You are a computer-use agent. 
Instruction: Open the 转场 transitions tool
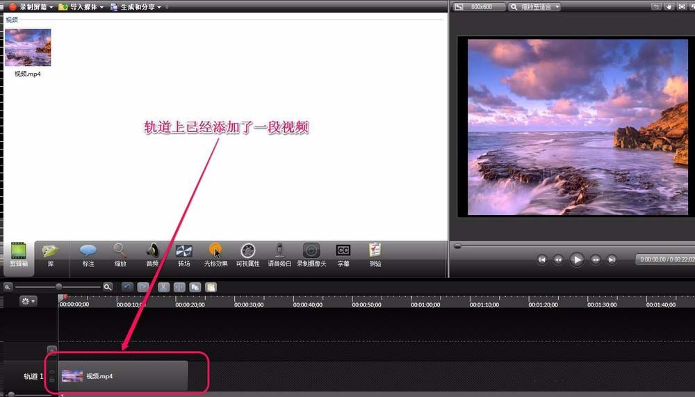184,254
